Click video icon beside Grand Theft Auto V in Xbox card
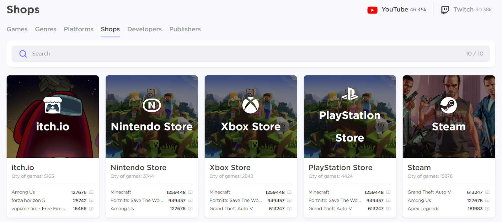The height and width of the screenshot is (222, 502). (289, 209)
